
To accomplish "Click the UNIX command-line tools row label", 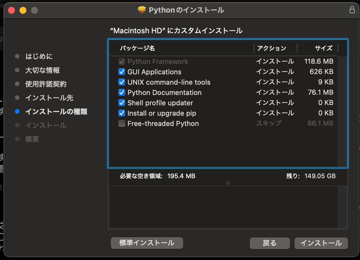I will coord(169,82).
